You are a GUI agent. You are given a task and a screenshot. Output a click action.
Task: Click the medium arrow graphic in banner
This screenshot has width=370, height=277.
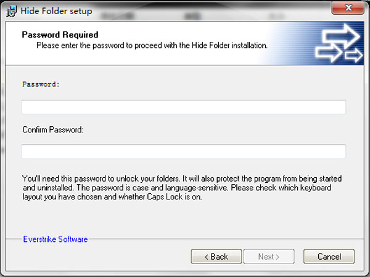(x=329, y=53)
